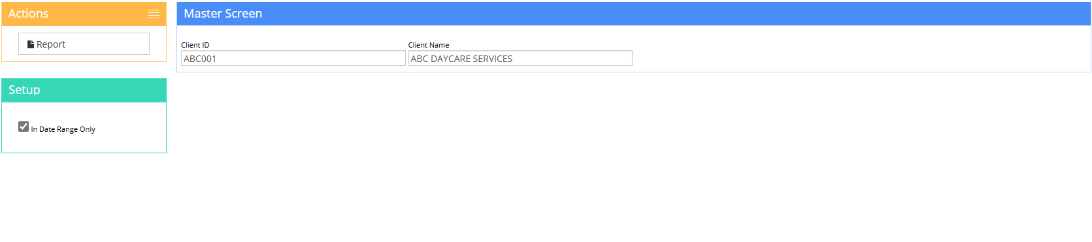Image resolution: width=1092 pixels, height=242 pixels.
Task: Run the Report action
Action: pyautogui.click(x=84, y=44)
